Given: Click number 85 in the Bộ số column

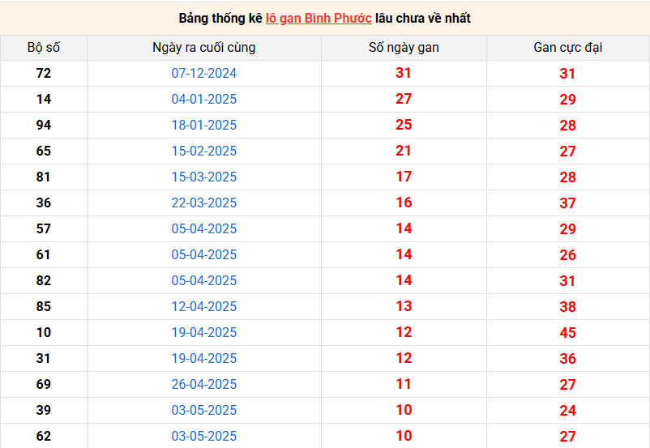Looking at the screenshot, I should [44, 306].
